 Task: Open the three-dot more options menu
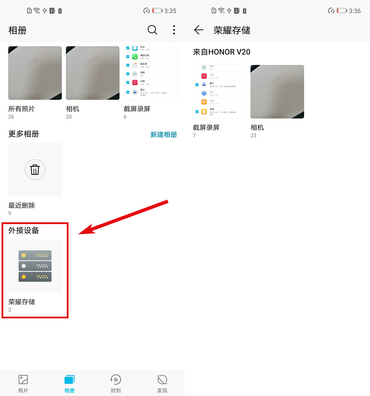[174, 30]
